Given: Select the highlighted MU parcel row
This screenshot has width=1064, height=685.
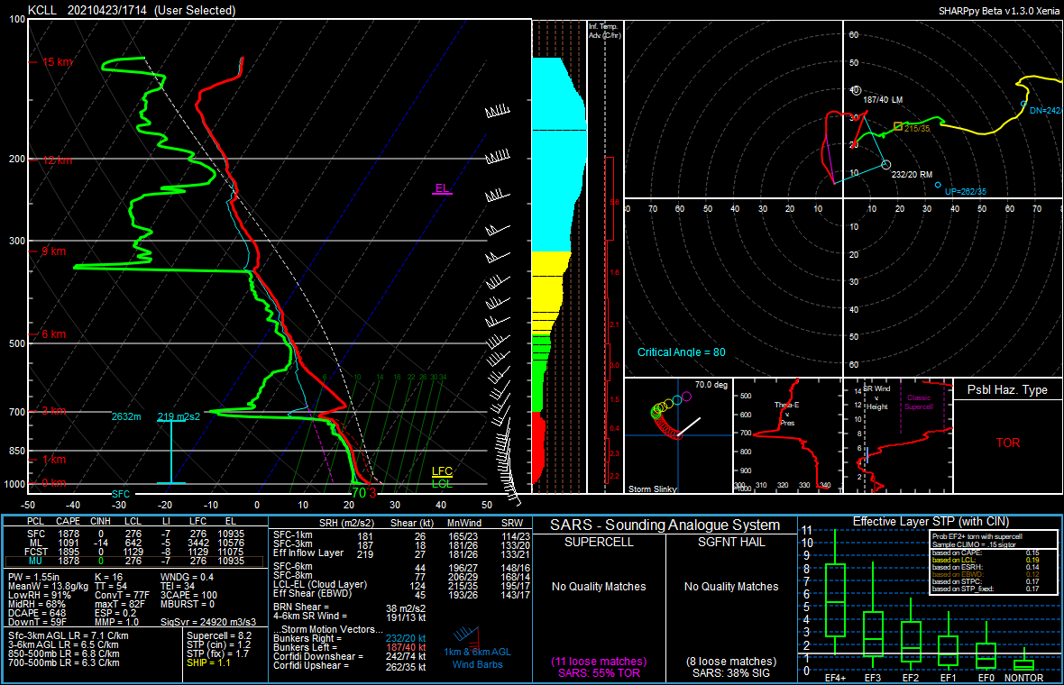Looking at the screenshot, I should coord(133,561).
